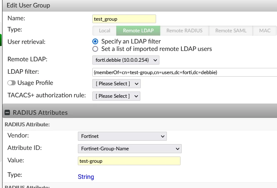This screenshot has height=188, width=277.
Task: Switch type to Local
Action: pos(104,31)
